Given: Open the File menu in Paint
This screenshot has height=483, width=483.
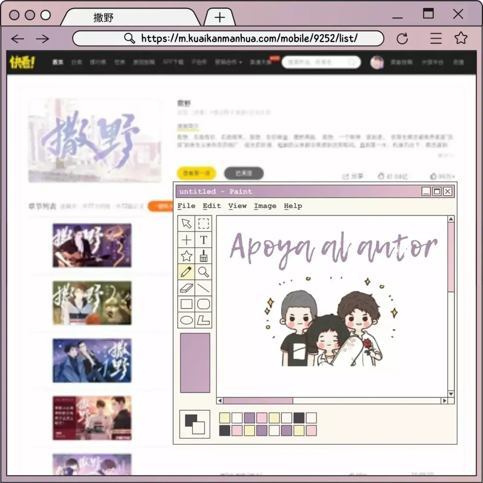Looking at the screenshot, I should pyautogui.click(x=186, y=206).
